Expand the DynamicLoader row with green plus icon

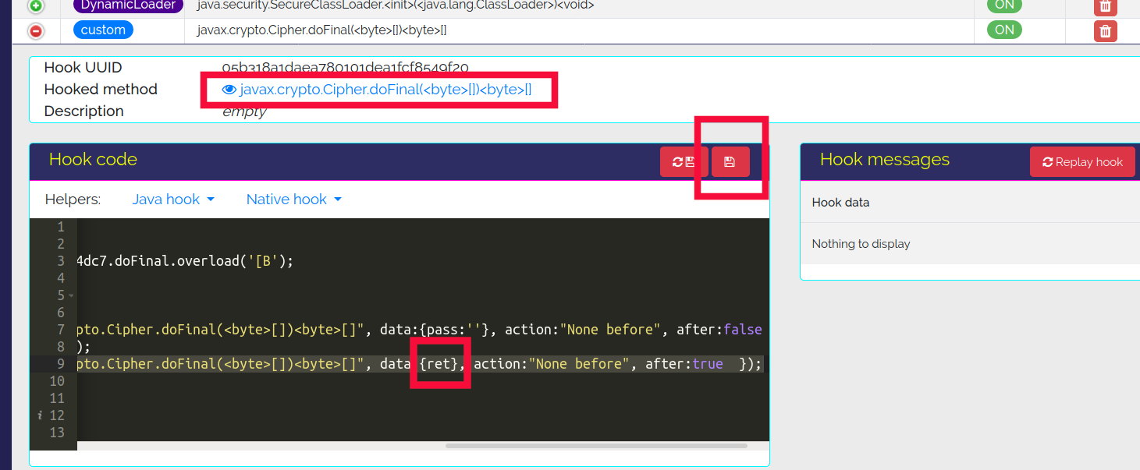[36, 5]
